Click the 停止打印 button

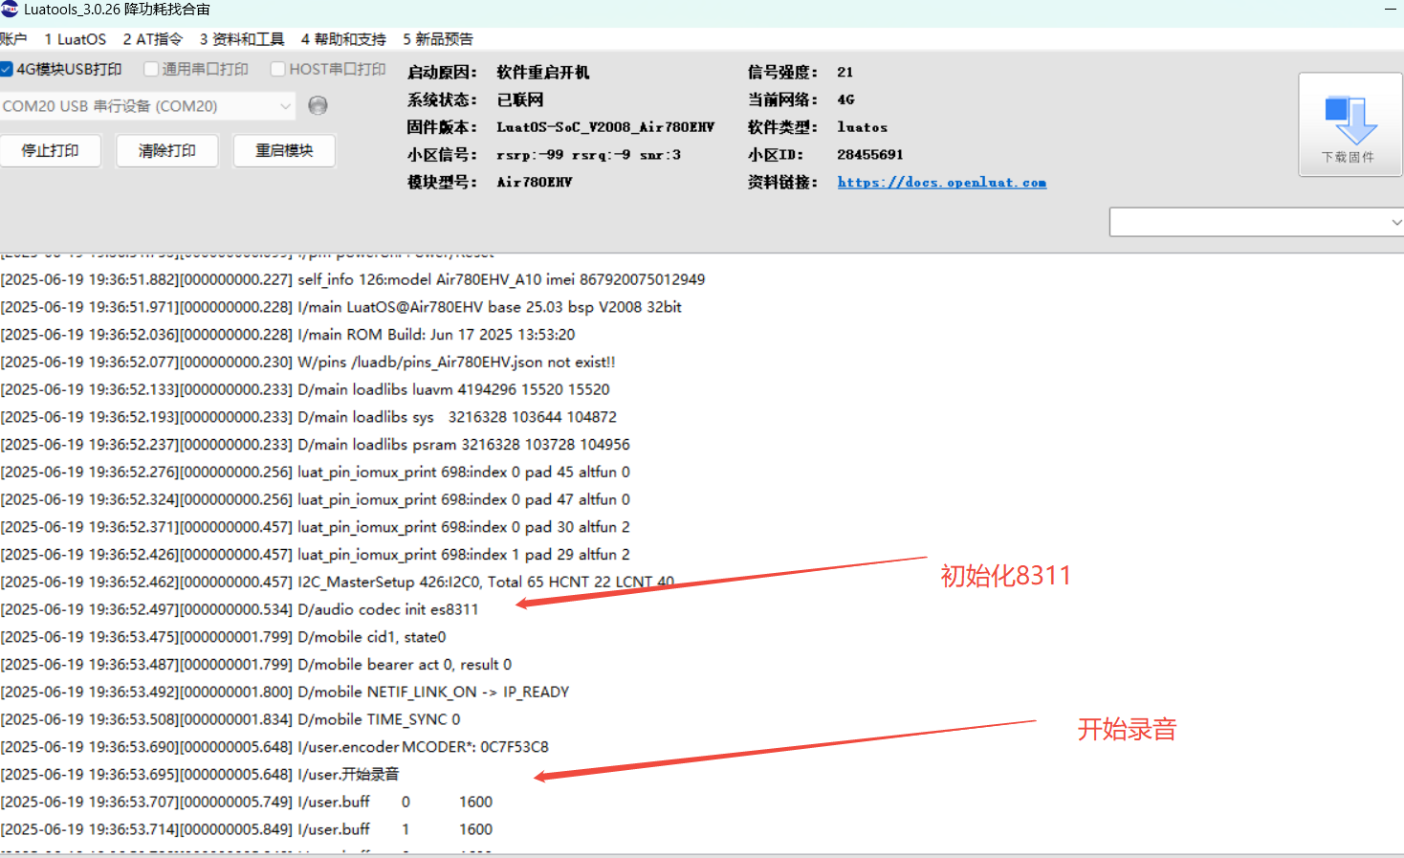tap(51, 151)
